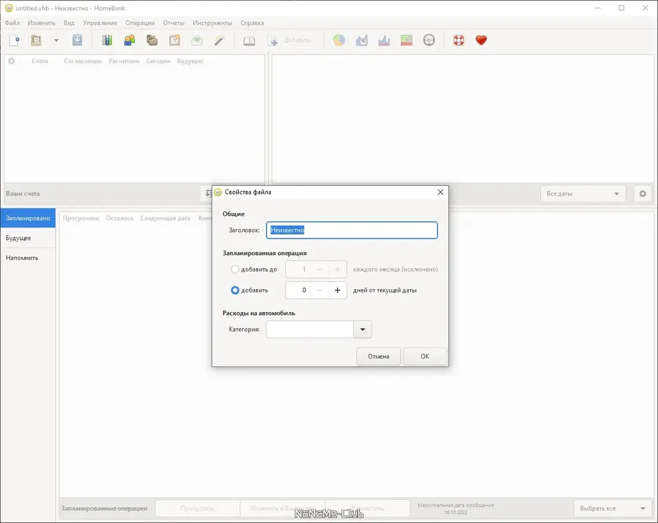This screenshot has height=523, width=658.
Task: Open the Изменить menu
Action: (x=41, y=22)
